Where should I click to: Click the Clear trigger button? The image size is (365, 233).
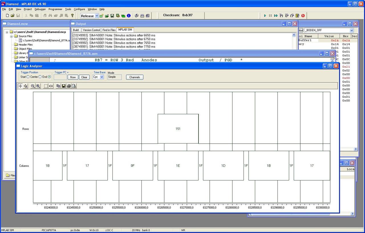84,77
